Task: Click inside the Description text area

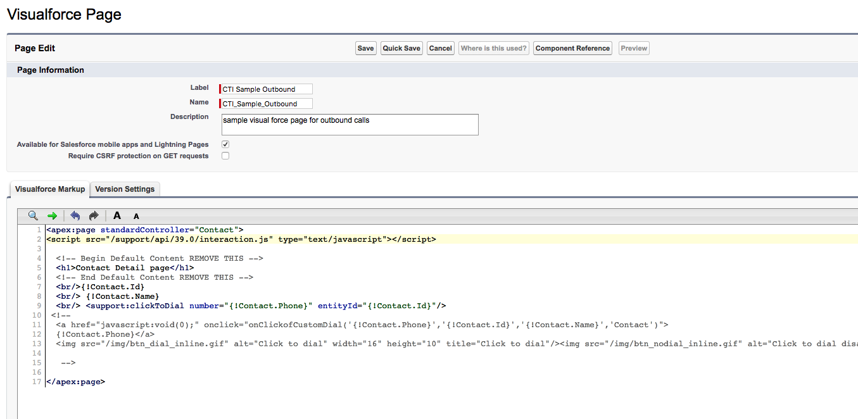Action: click(350, 125)
